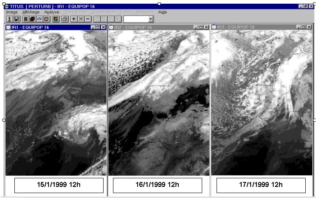Image resolution: width=316 pixels, height=198 pixels.
Task: Click the red crossed-box toolbar icon
Action: (x=46, y=19)
